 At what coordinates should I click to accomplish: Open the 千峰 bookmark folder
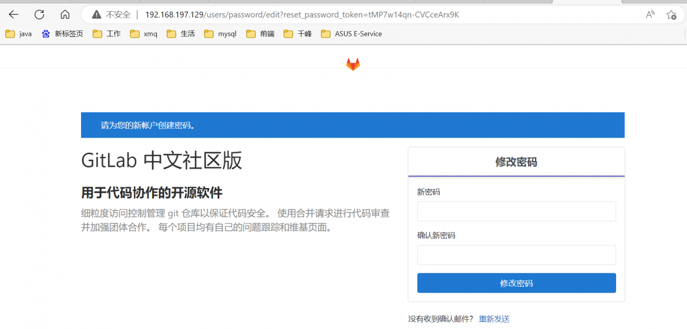click(298, 34)
